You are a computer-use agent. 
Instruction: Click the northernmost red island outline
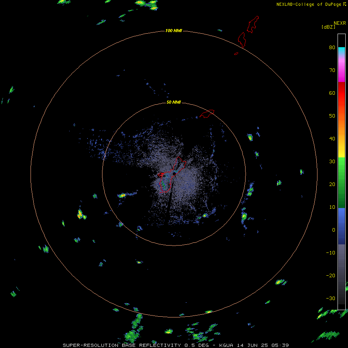(253, 24)
